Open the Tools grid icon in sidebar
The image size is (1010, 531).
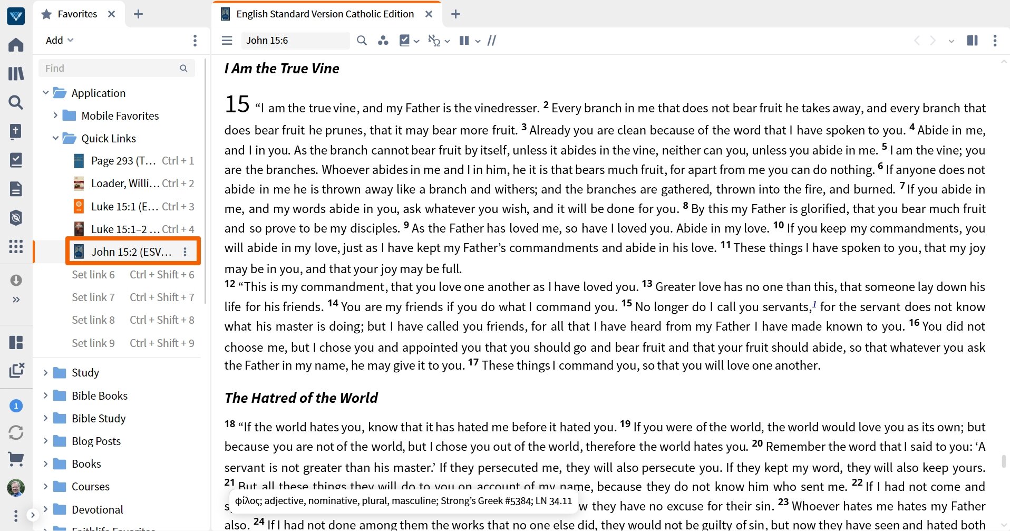point(16,246)
